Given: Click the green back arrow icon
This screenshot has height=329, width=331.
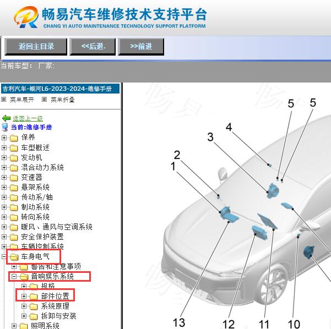Looking at the screenshot, I should [x=6, y=118].
